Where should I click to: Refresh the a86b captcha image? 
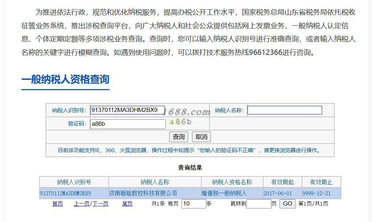[180, 122]
